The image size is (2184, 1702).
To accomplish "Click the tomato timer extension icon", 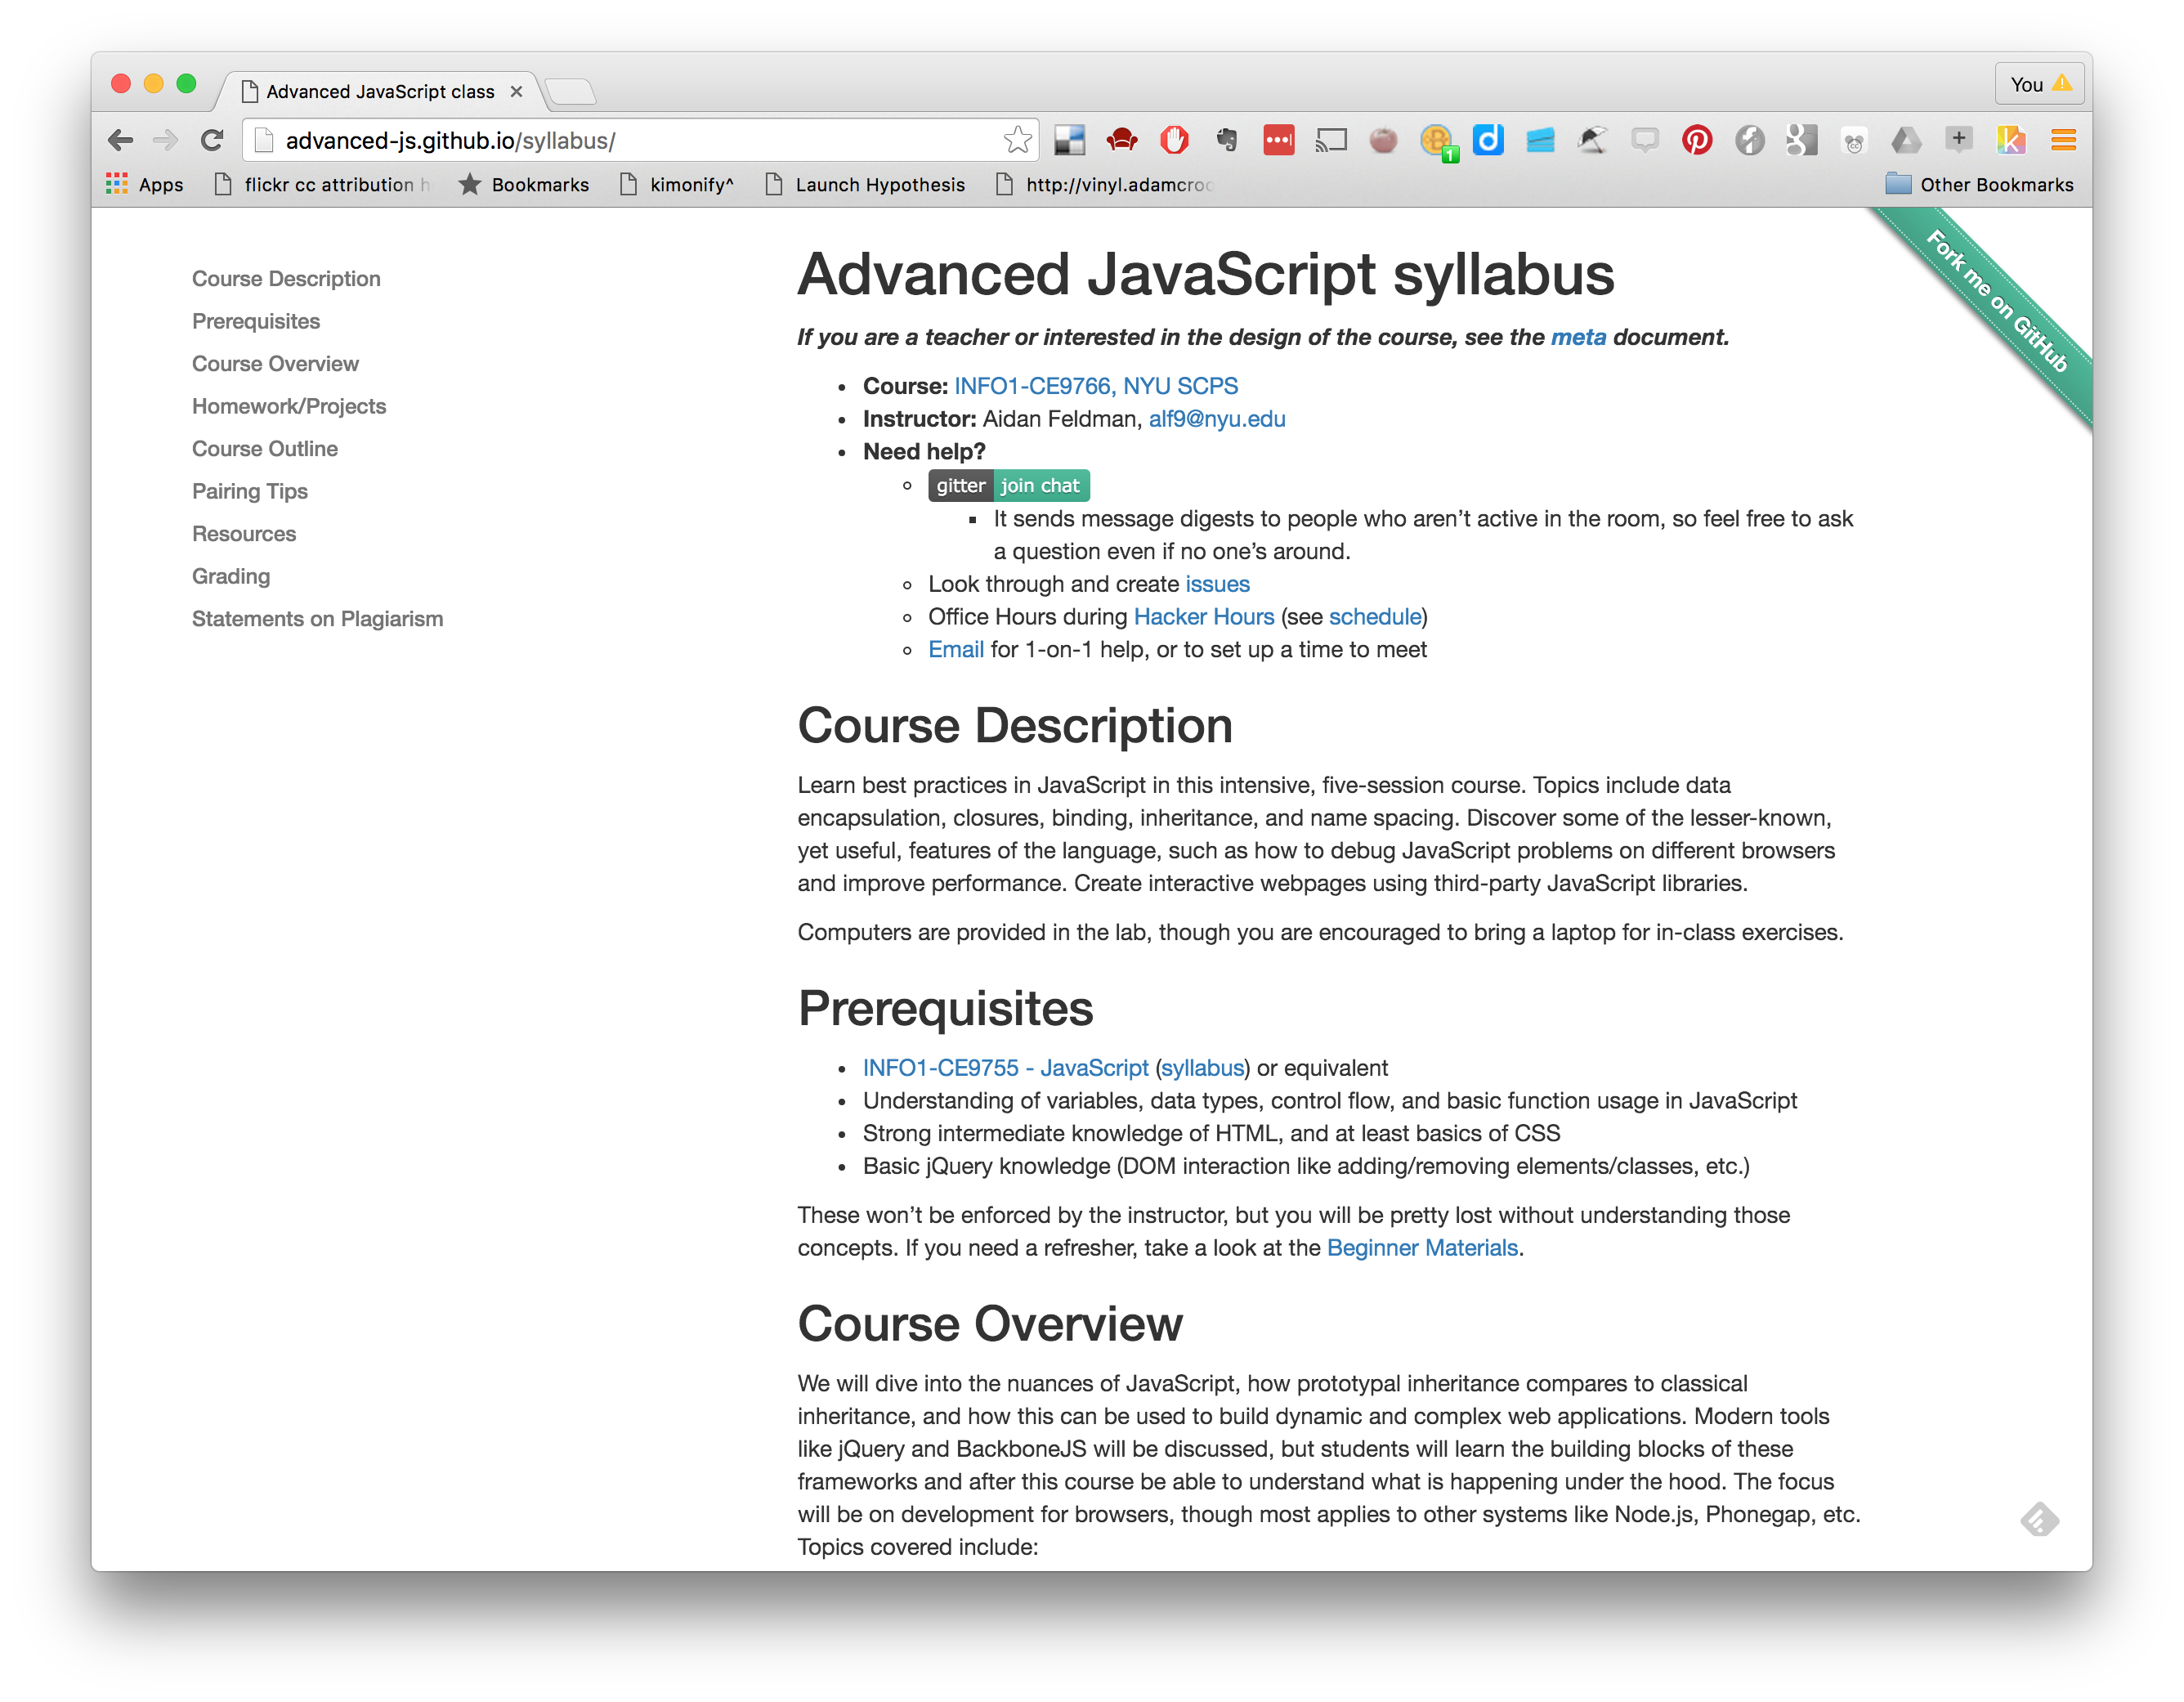I will click(x=1383, y=140).
